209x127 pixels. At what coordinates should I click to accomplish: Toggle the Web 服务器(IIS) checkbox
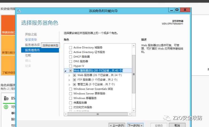(71, 71)
